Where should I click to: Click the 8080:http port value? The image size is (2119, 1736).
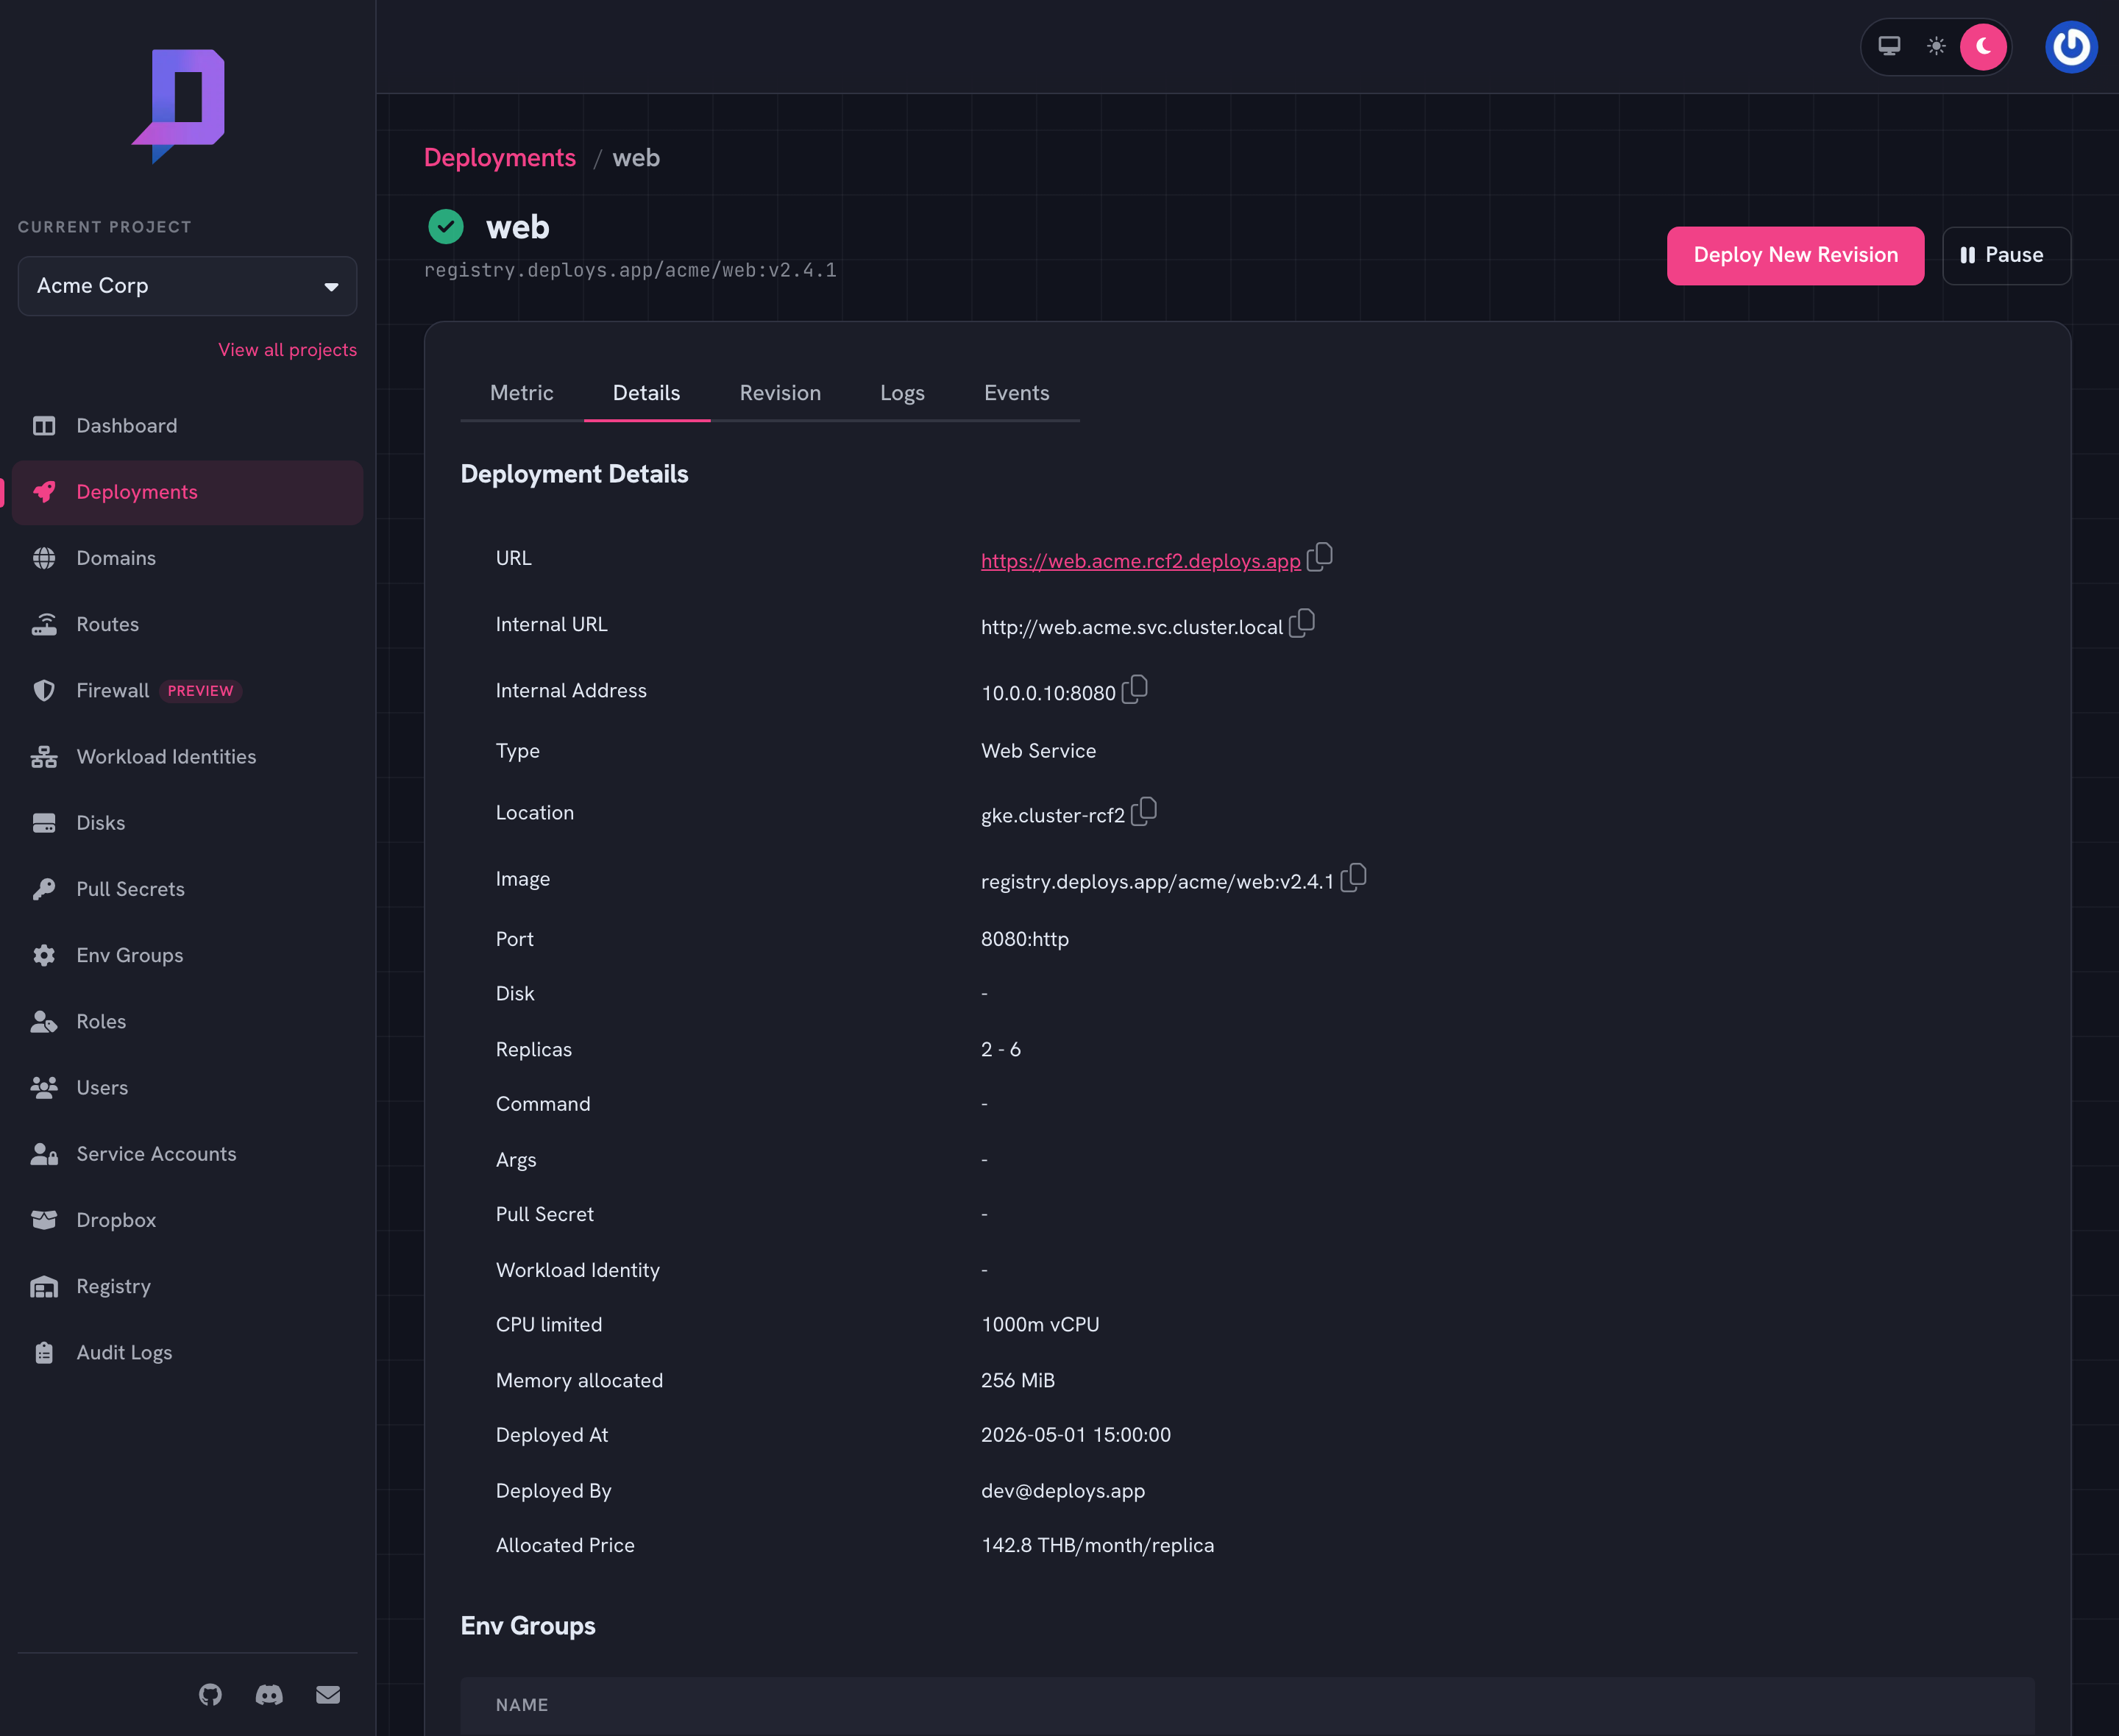pos(1025,939)
